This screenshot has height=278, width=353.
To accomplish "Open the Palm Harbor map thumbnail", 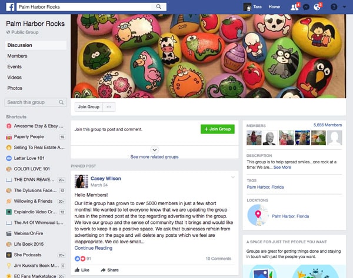I will point(258,215).
